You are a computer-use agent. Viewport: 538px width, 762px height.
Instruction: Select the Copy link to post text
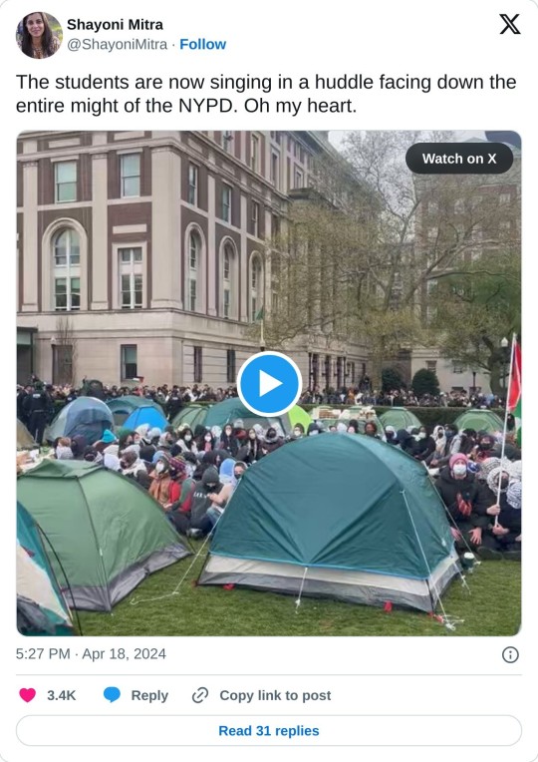[x=275, y=695]
